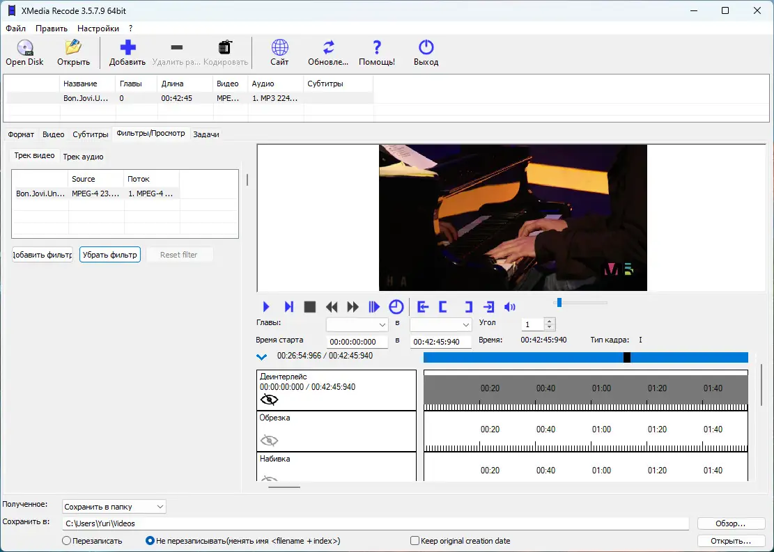Click the Обновление refresh arrows icon
Viewport: 774px width, 552px height.
328,48
